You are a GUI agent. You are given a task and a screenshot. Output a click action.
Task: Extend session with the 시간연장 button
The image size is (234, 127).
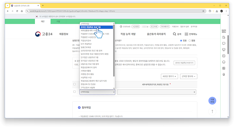pos(136,27)
